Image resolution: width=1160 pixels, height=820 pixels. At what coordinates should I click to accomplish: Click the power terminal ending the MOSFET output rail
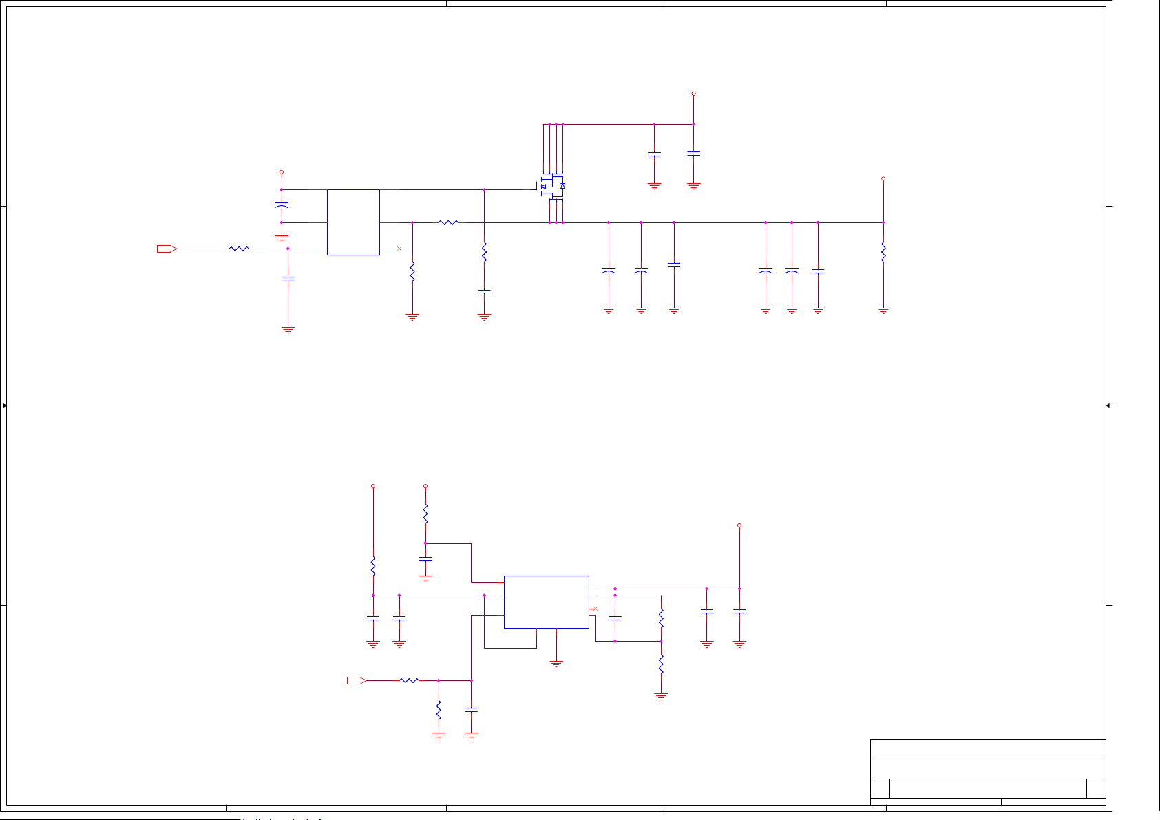pos(883,178)
